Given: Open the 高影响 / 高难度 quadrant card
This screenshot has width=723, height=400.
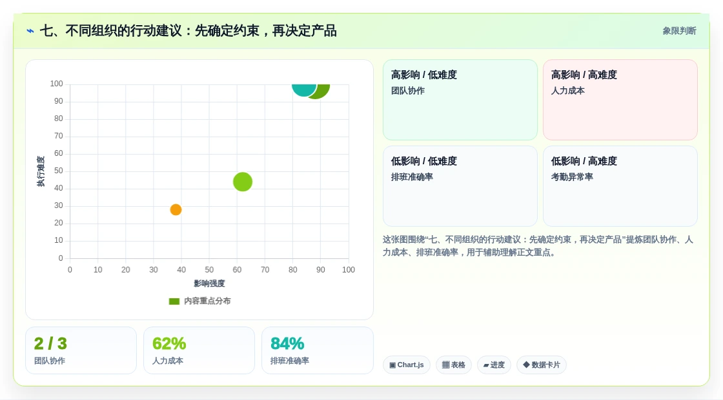Looking at the screenshot, I should point(620,100).
